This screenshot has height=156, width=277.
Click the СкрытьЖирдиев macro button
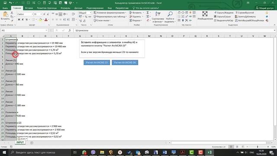click(223, 13)
